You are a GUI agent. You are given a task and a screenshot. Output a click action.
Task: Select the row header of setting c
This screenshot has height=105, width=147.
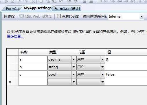(x=12, y=74)
